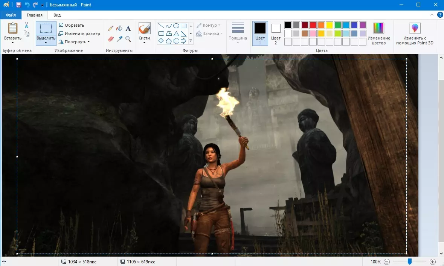Click the Обрезать crop button
The width and height of the screenshot is (444, 266).
point(71,25)
